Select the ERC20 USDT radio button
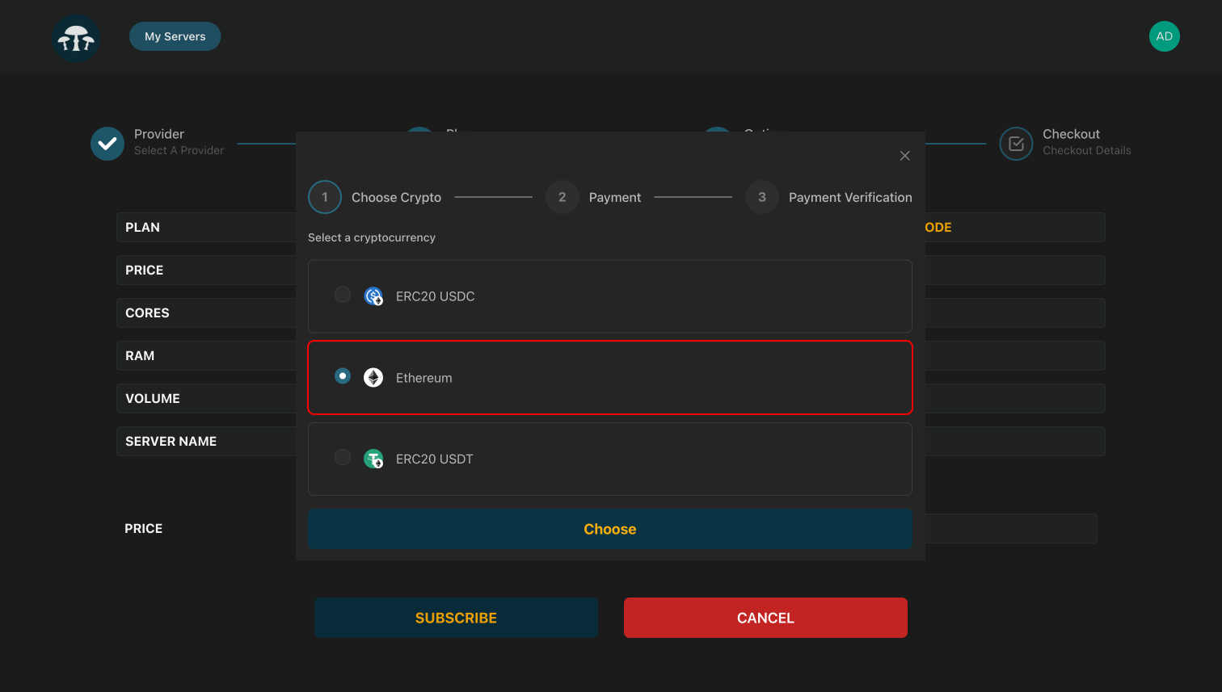This screenshot has width=1222, height=692. 343,457
